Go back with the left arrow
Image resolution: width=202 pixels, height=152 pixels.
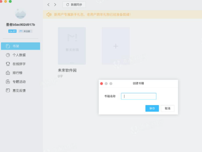pyautogui.click(x=48, y=5)
